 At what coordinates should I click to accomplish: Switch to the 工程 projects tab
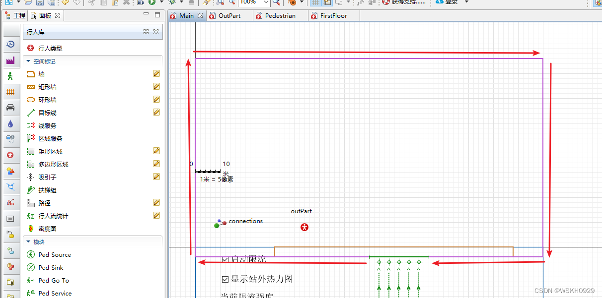pyautogui.click(x=15, y=15)
